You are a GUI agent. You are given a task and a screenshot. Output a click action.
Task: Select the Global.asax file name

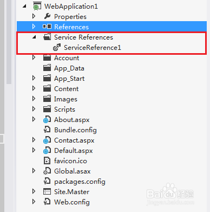click(73, 171)
